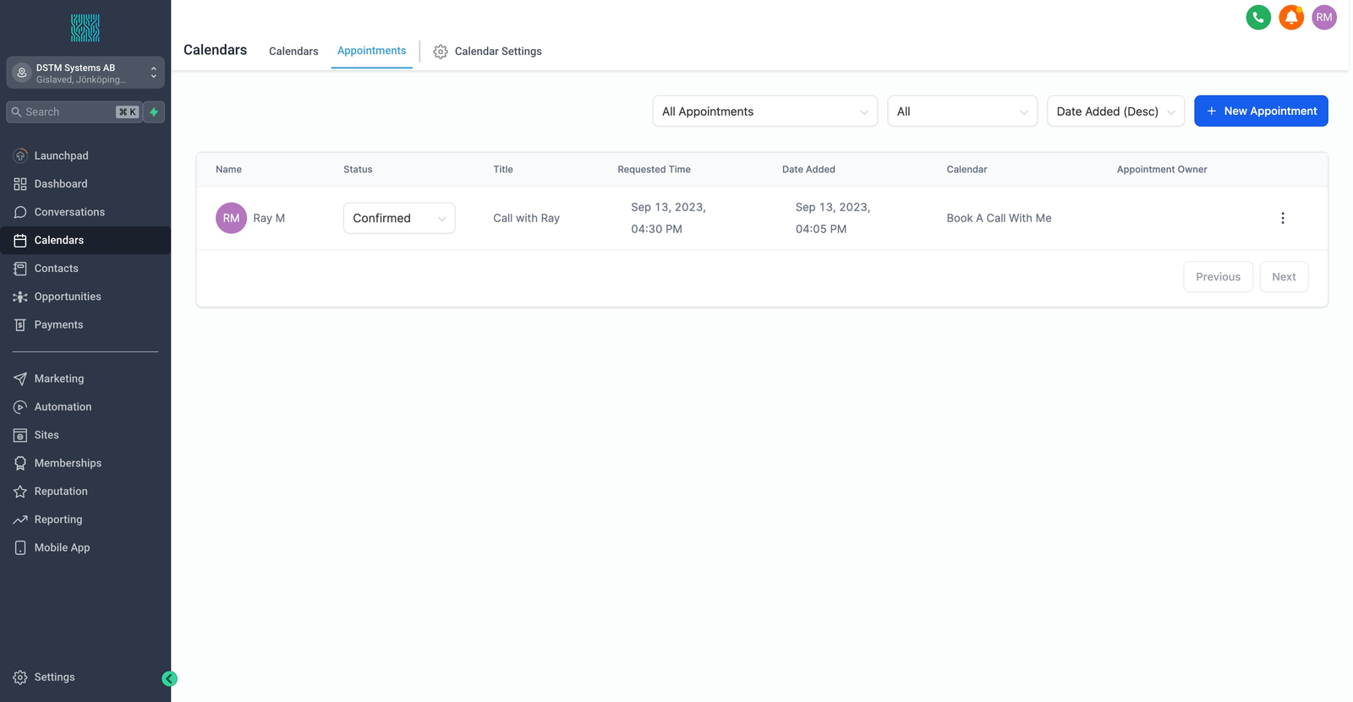Expand the Date Added (Desc) sort dropdown
This screenshot has width=1353, height=702.
1115,112
